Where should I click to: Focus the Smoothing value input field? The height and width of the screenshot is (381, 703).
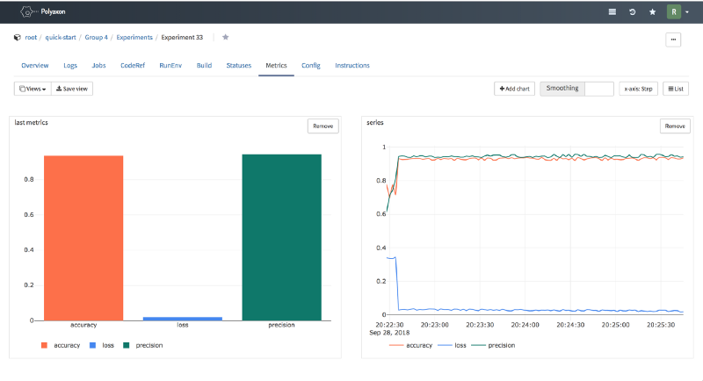(x=599, y=89)
